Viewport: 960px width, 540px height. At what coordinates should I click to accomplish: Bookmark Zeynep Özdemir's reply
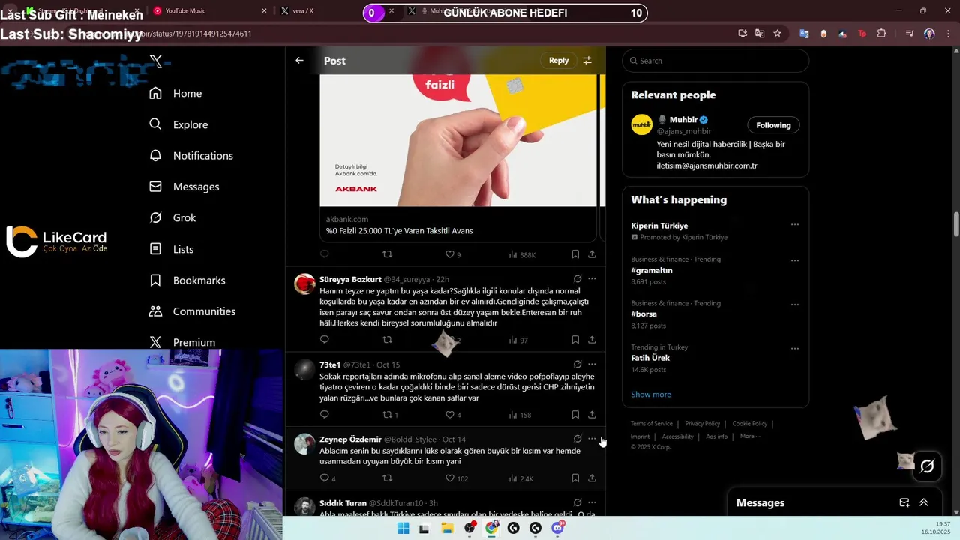[575, 478]
